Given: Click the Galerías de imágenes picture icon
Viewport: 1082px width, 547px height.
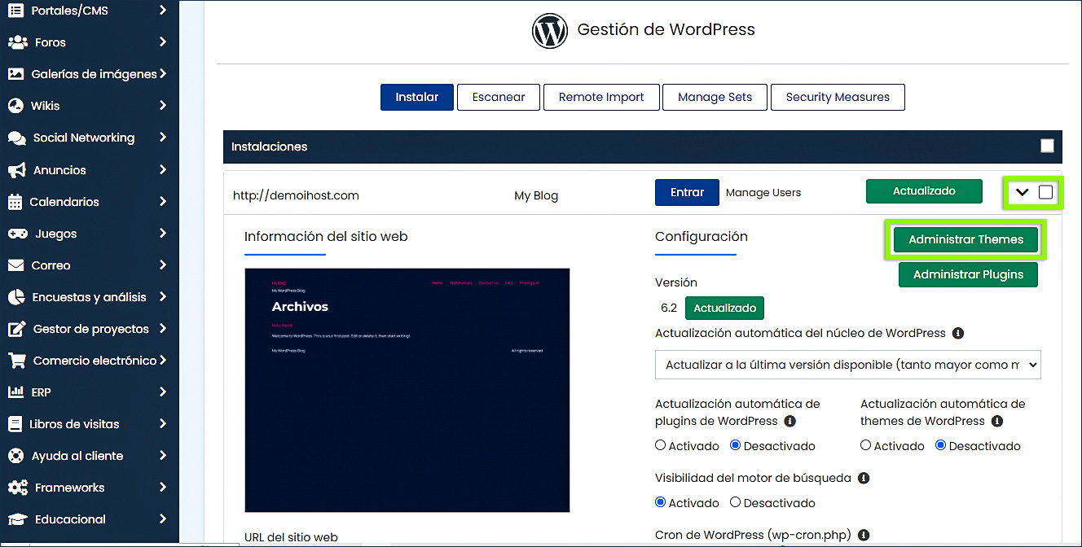Looking at the screenshot, I should (15, 74).
